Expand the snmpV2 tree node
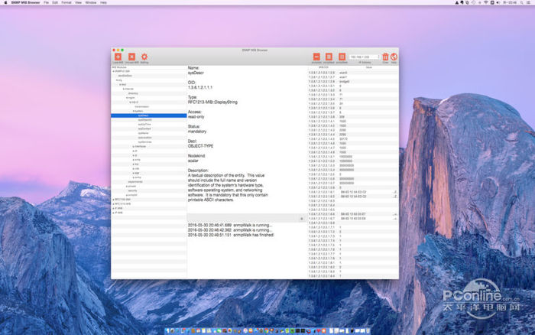The image size is (535, 335). [127, 195]
